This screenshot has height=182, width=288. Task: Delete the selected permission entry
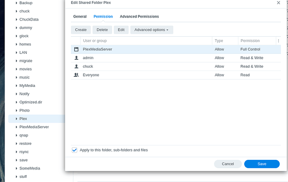pyautogui.click(x=102, y=30)
